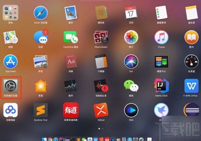201x141 pixels.
Task: Open App Store in Launchpad
Action: pos(10,61)
